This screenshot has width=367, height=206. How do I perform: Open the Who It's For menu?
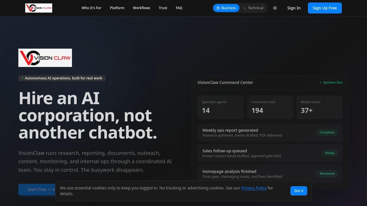[91, 8]
